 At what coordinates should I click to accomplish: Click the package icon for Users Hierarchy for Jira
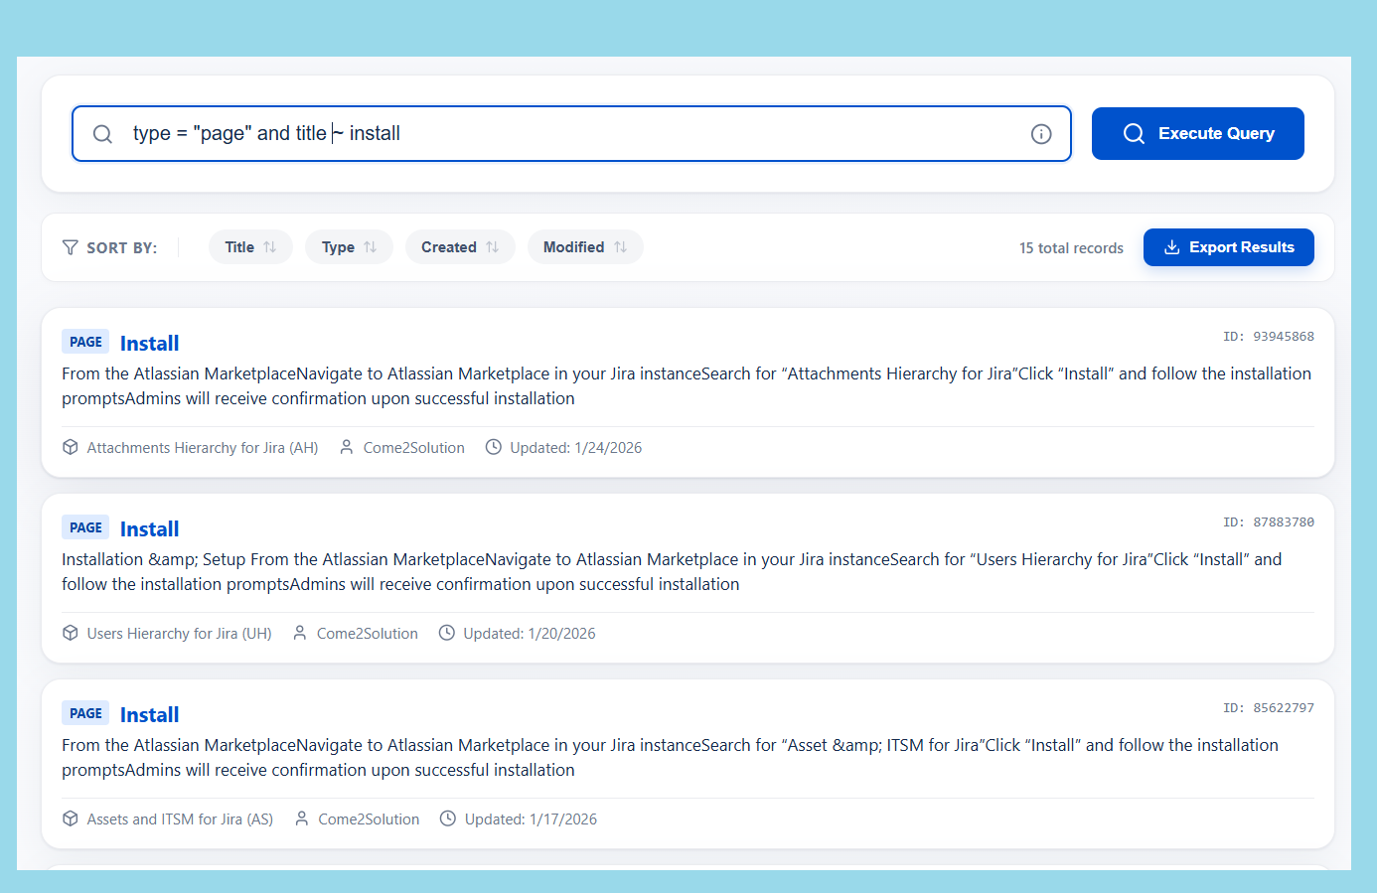(x=70, y=633)
